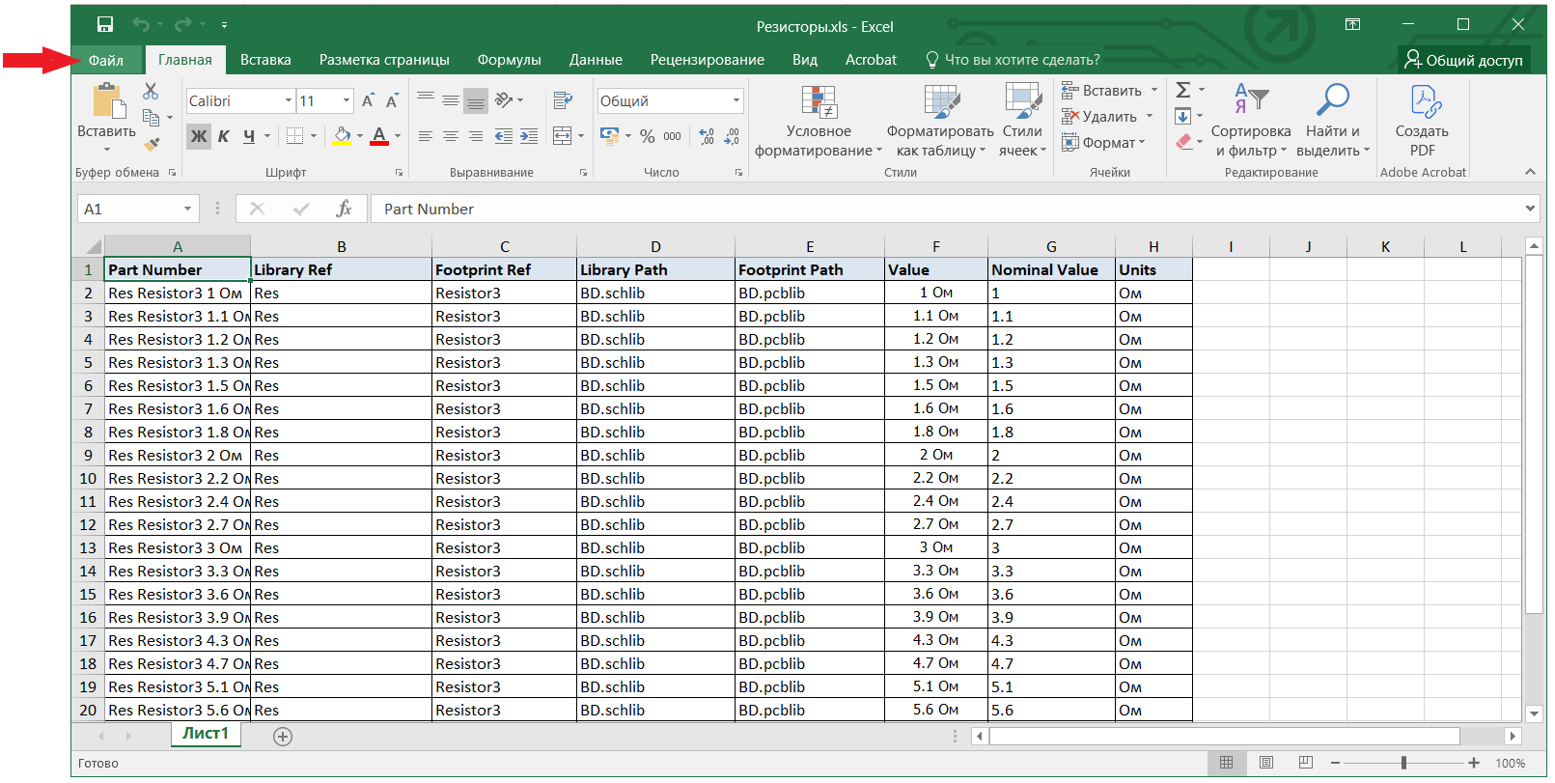Click the Insert Function fx icon
Image resolution: width=1555 pixels, height=783 pixels.
pos(344,209)
